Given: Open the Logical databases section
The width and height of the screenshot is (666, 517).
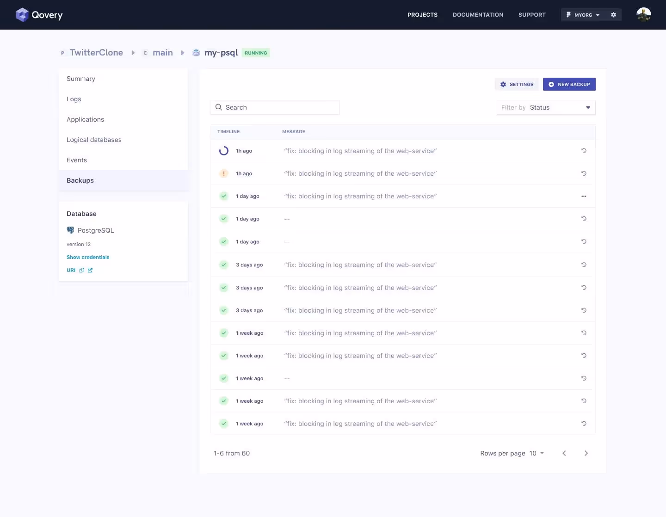Looking at the screenshot, I should click(x=94, y=140).
